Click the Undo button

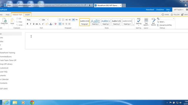(x=19, y=25)
